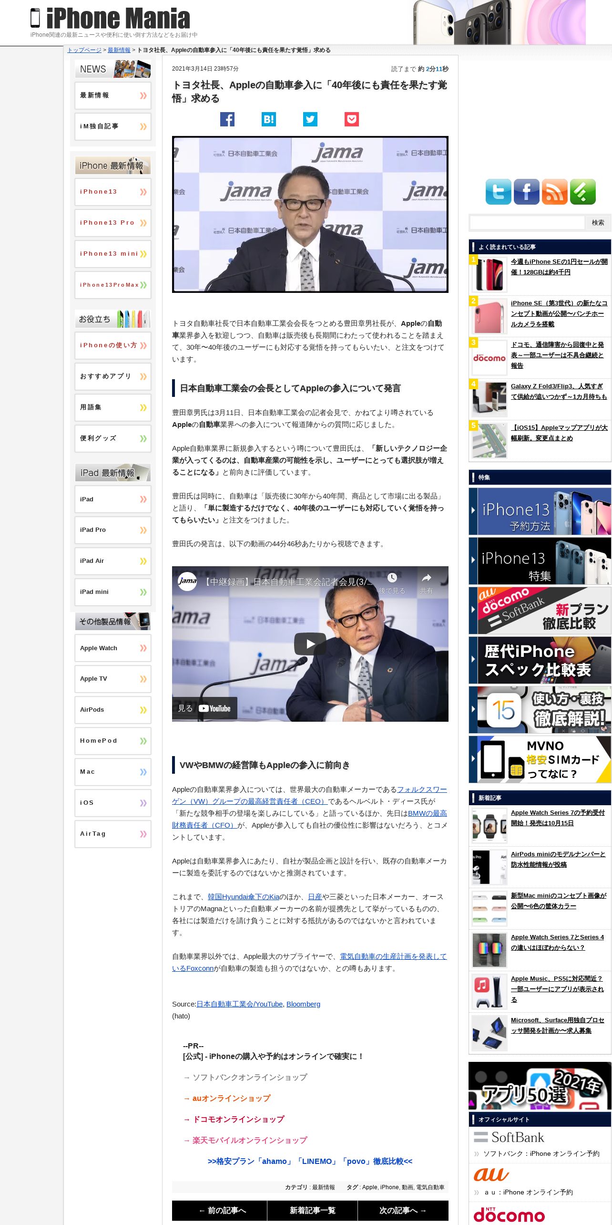Click the Hatena Bookmark B! share icon
Image resolution: width=612 pixels, height=1225 pixels.
click(269, 119)
